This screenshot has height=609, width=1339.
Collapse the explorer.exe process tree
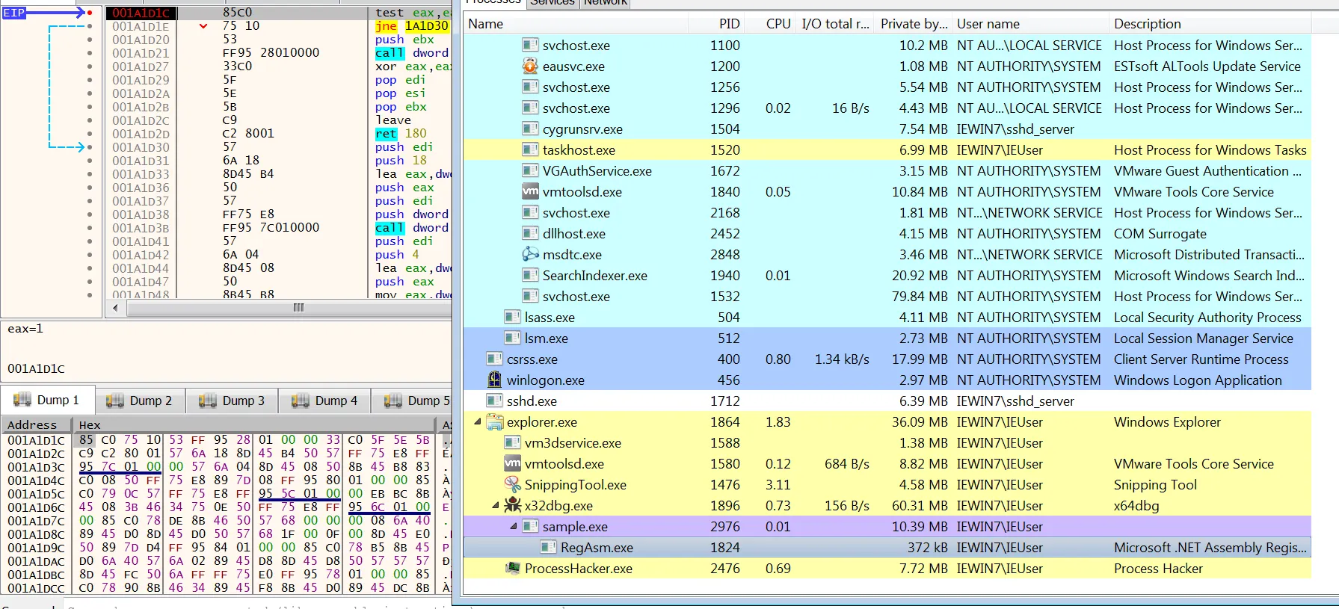coord(477,422)
